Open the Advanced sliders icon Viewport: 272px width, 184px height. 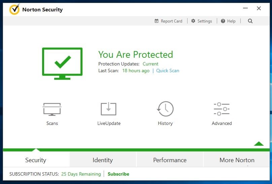point(222,109)
